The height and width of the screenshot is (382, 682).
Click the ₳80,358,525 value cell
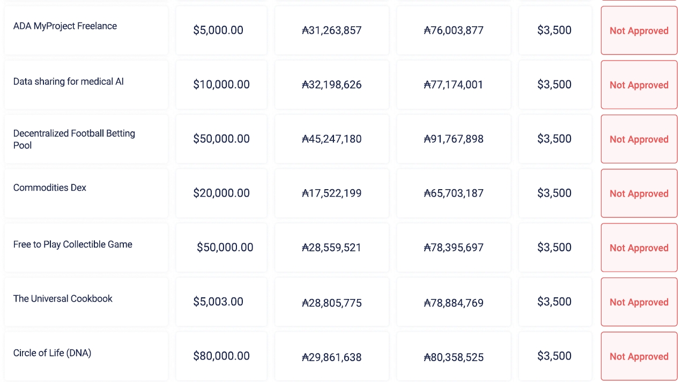[x=454, y=357]
